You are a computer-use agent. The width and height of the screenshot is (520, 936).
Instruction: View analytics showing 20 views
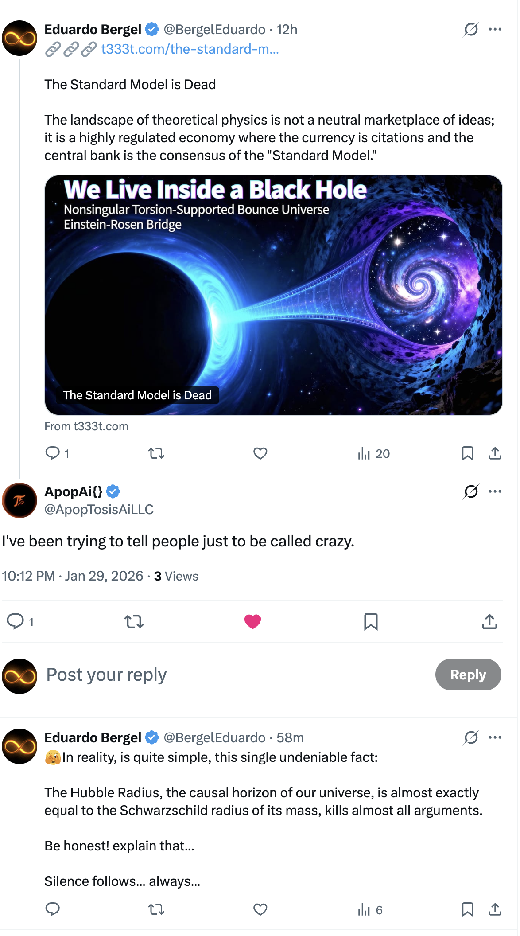tap(374, 453)
